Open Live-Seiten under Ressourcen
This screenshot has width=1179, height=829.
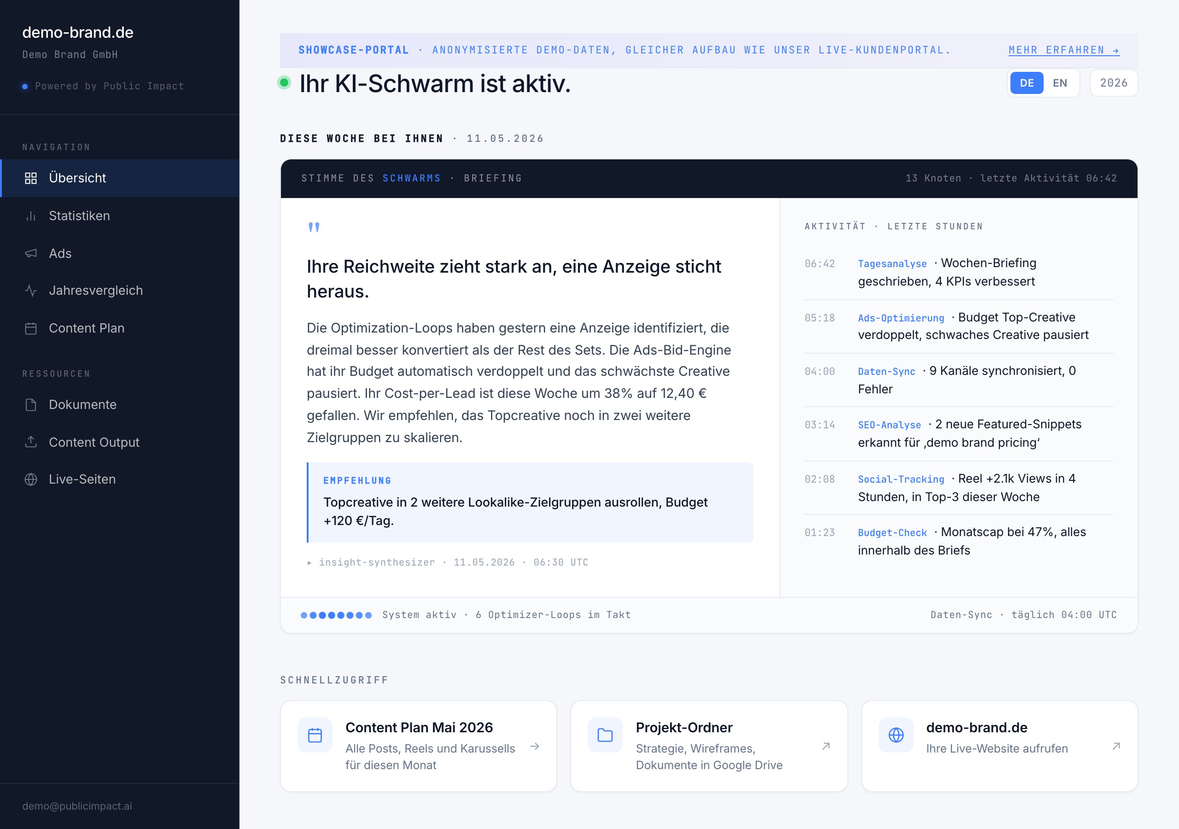point(120,479)
